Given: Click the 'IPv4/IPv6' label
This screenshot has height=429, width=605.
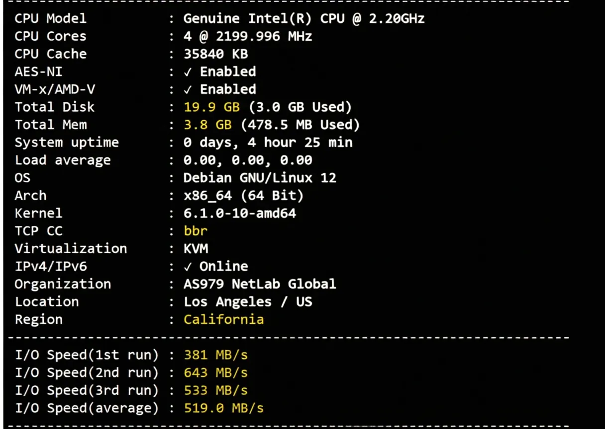Looking at the screenshot, I should coord(50,267).
